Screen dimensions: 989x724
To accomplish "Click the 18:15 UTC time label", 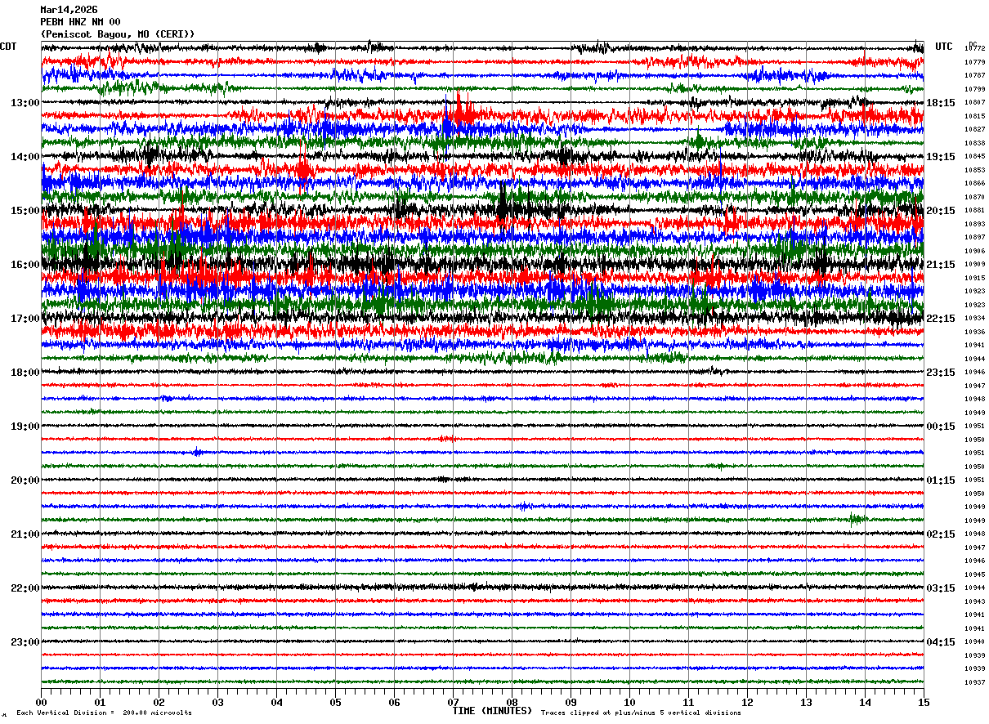I will pyautogui.click(x=940, y=103).
